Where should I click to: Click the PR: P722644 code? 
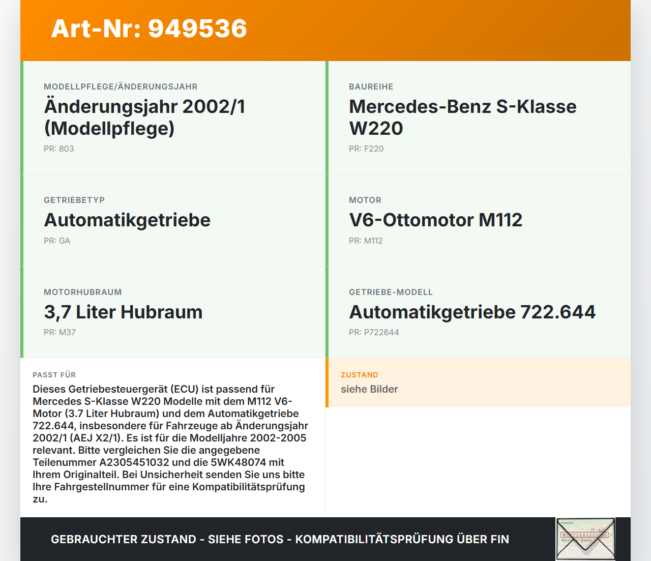coord(374,332)
